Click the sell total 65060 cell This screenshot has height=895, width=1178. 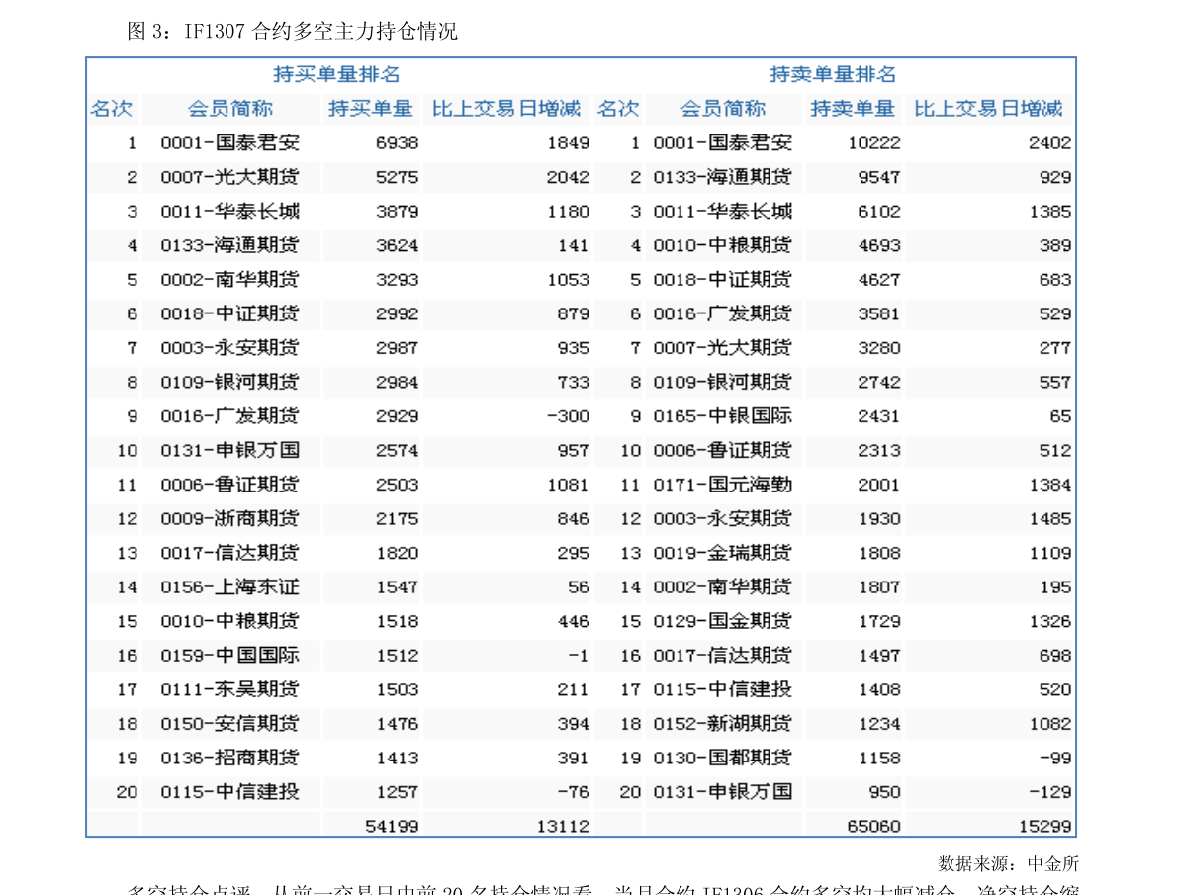pos(873,826)
